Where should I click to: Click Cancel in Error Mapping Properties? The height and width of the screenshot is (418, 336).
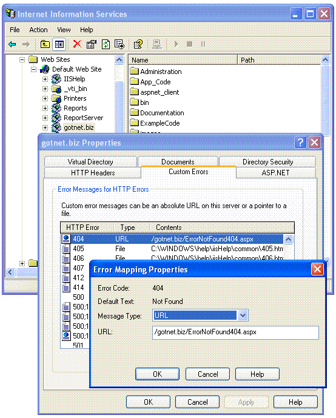(207, 374)
